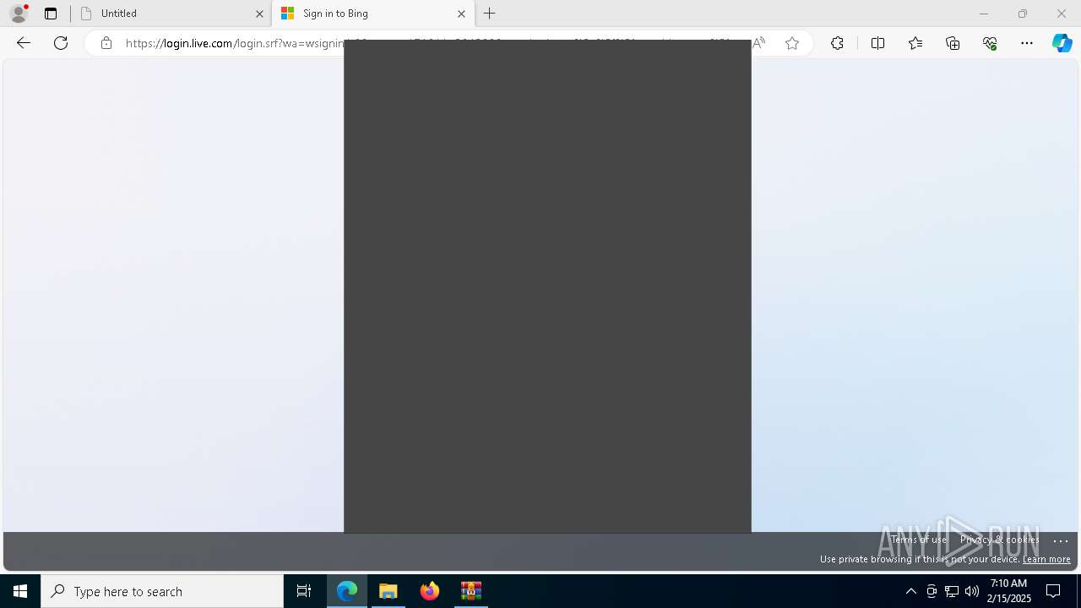Open Browser essentials icon
The height and width of the screenshot is (608, 1081).
click(990, 43)
